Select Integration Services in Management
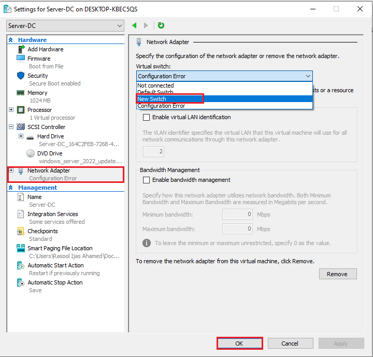 pyautogui.click(x=53, y=214)
